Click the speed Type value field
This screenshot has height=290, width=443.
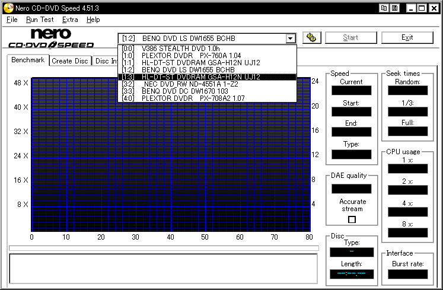point(352,154)
